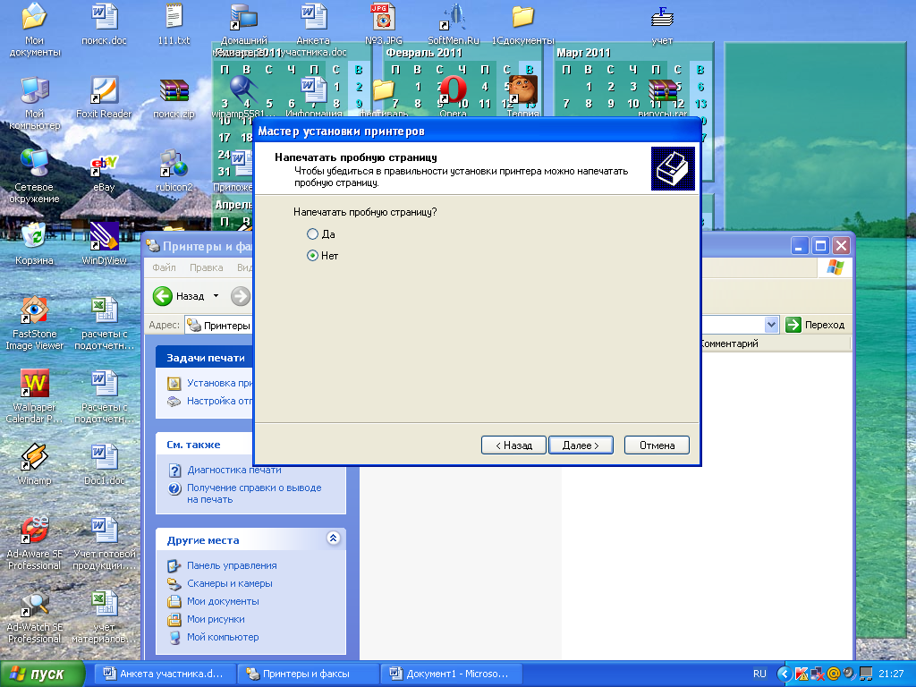Select '№3.JPG' desktop image icon

(x=383, y=24)
